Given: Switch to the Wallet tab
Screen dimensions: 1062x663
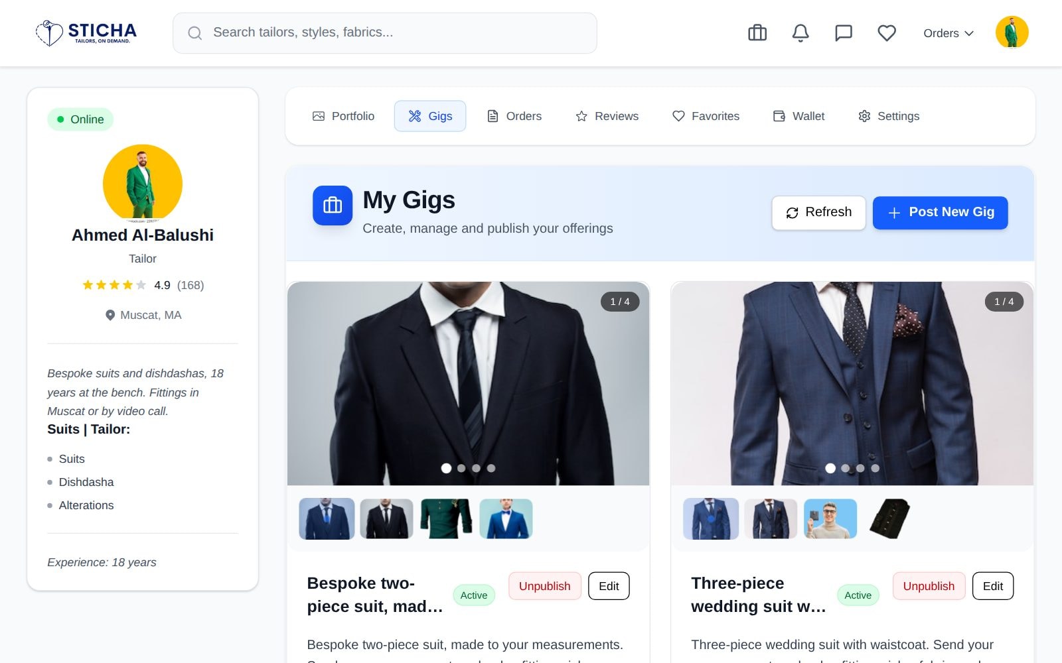Looking at the screenshot, I should [x=799, y=116].
